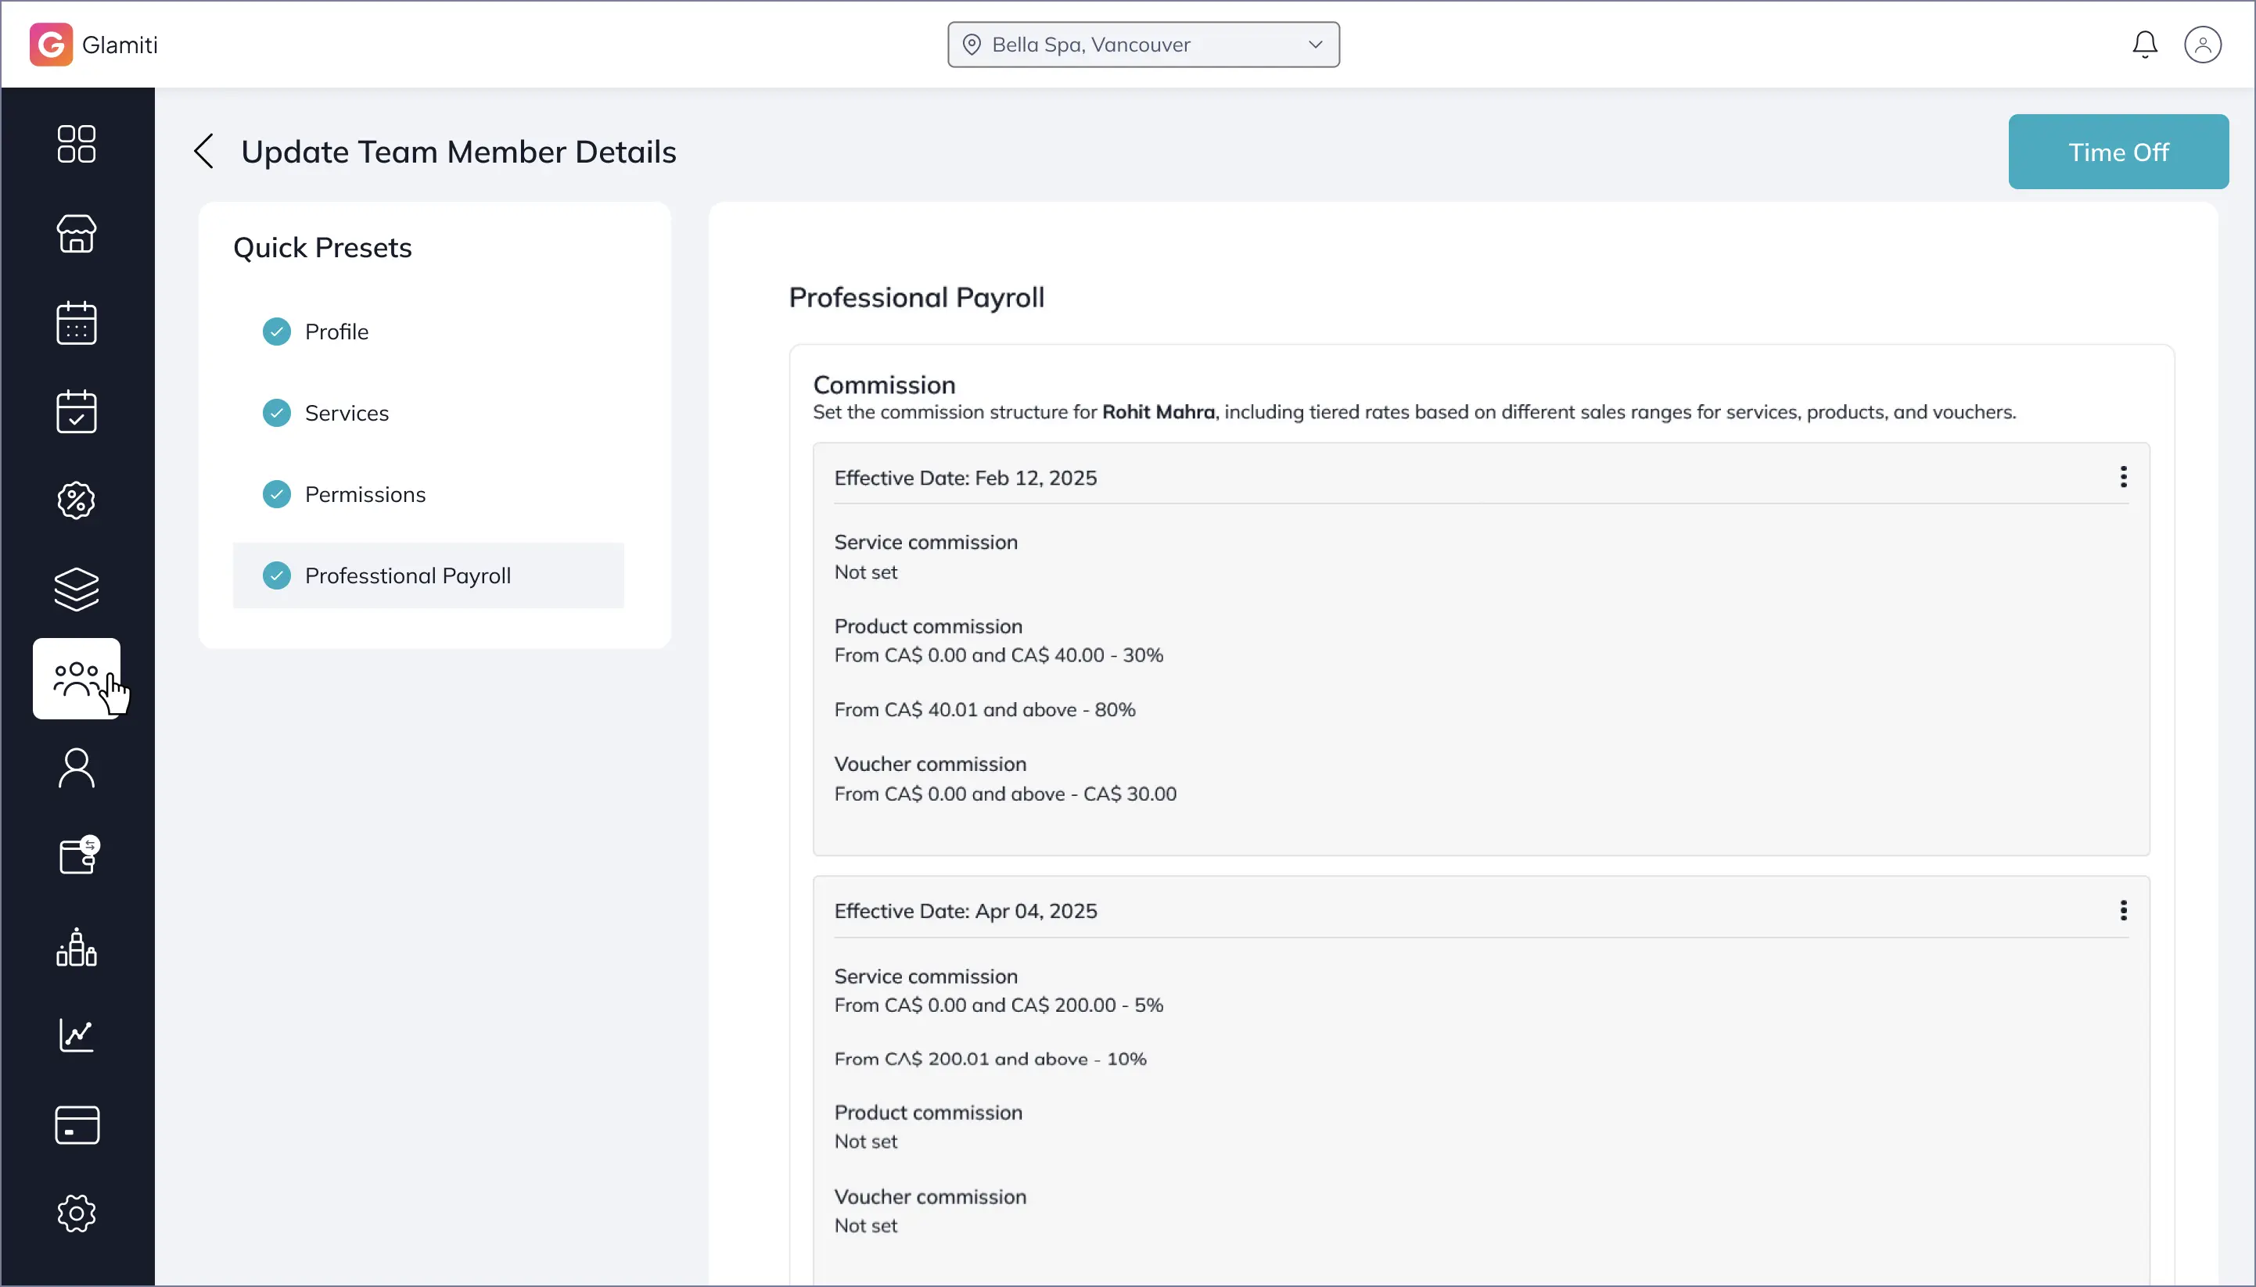The width and height of the screenshot is (2256, 1287).
Task: Click the Profile preset checkmark
Action: (x=277, y=332)
